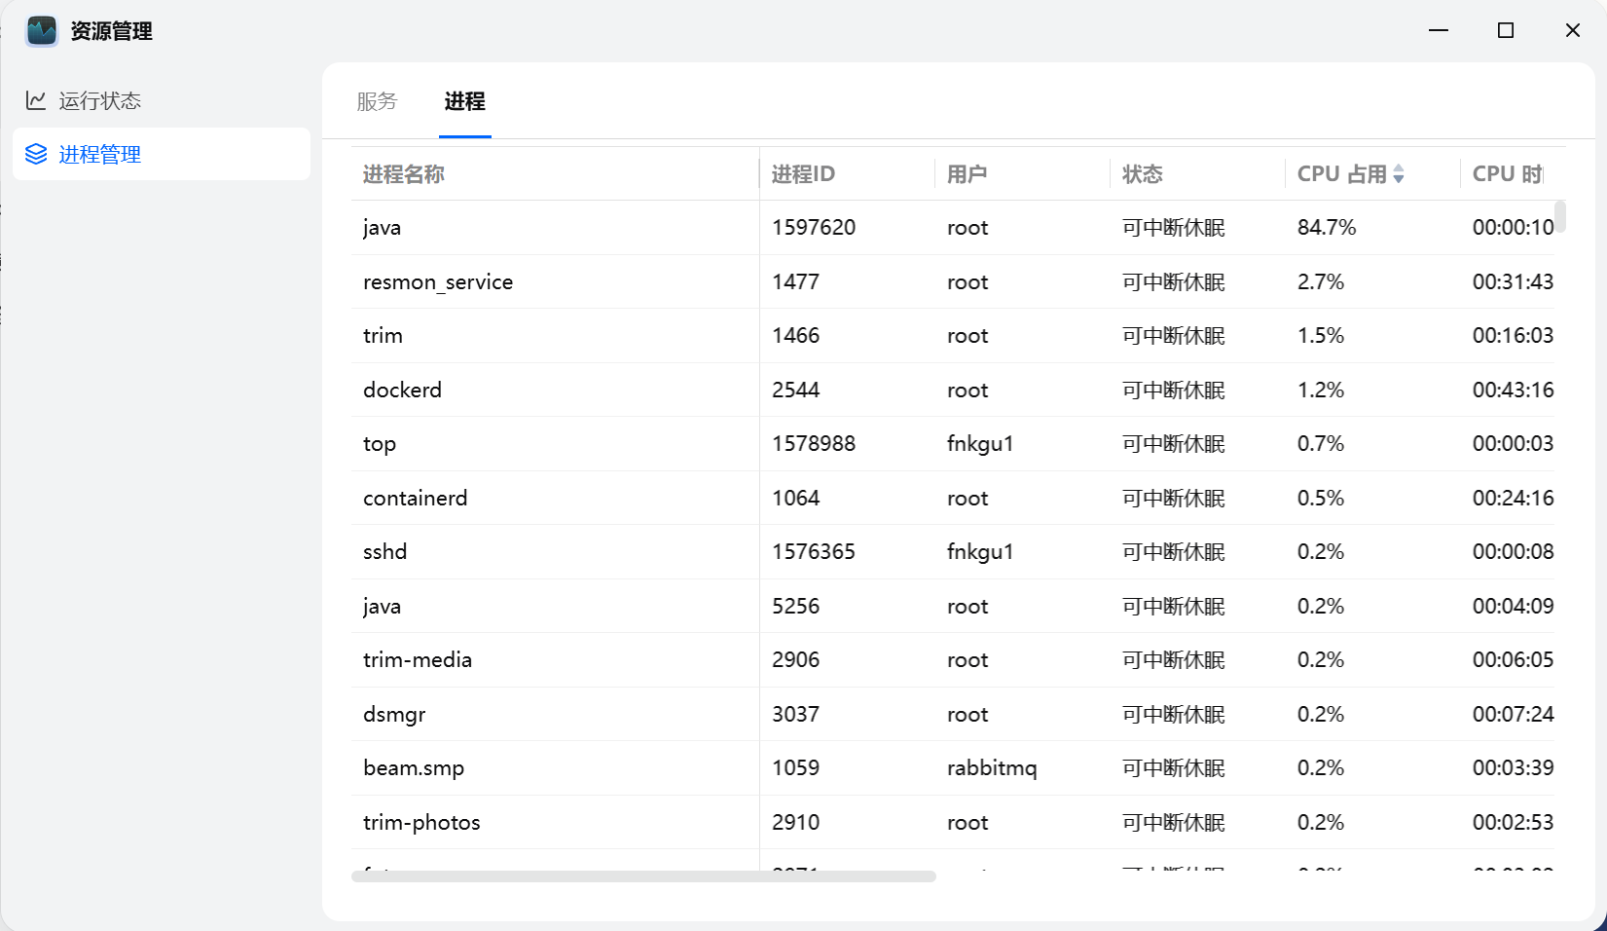Click the 资源管理 app logo in title bar

(41, 30)
